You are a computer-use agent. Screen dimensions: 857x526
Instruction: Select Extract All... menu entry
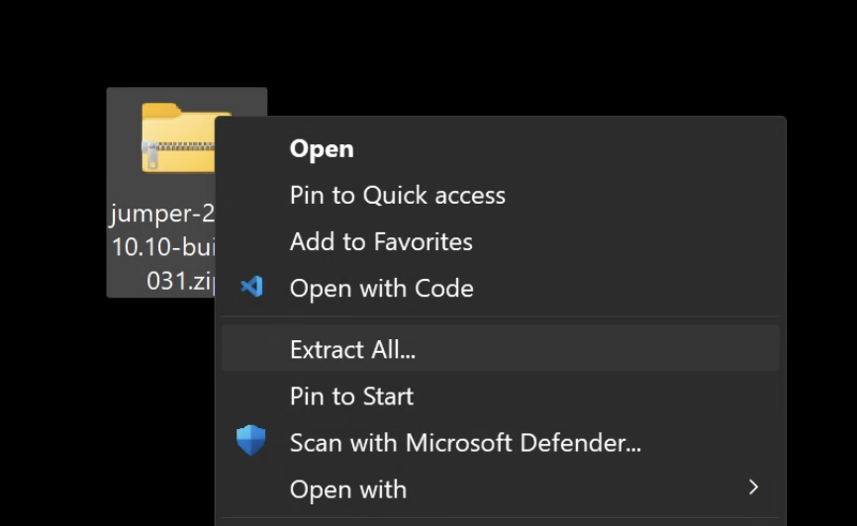pos(352,349)
